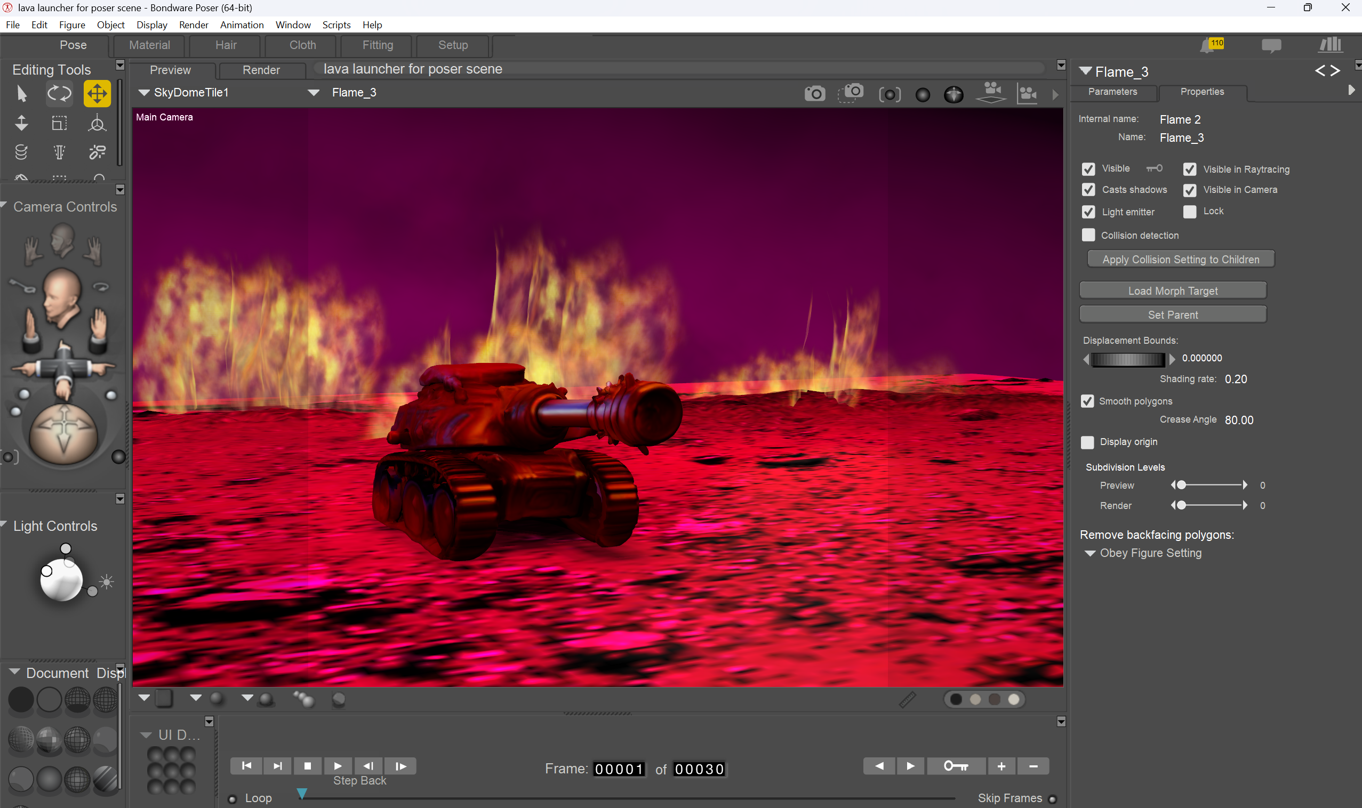Screen dimensions: 1362x808
Task: Open Light Controls panel options menu
Action: (x=120, y=499)
